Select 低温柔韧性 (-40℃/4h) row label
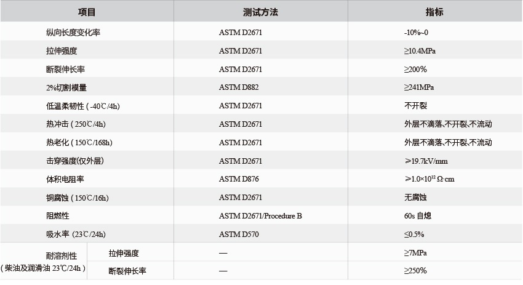Screen dimensions: 523x285 pyautogui.click(x=83, y=106)
